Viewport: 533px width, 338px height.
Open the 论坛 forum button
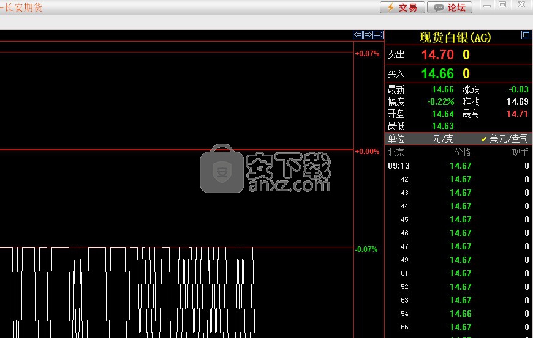(450, 7)
